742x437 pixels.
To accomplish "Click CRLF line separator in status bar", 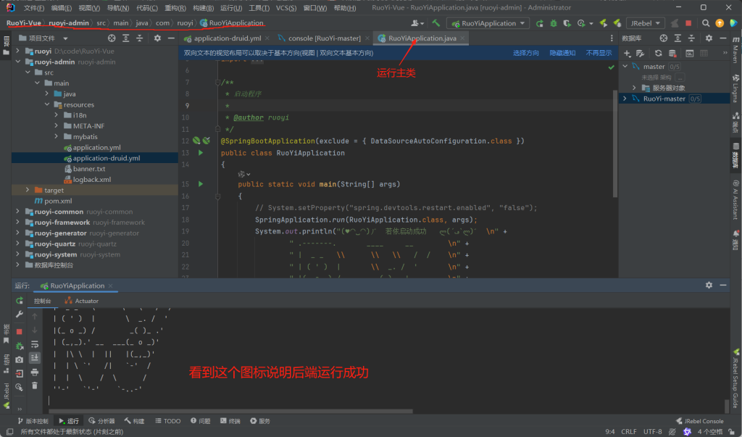I will (x=628, y=432).
